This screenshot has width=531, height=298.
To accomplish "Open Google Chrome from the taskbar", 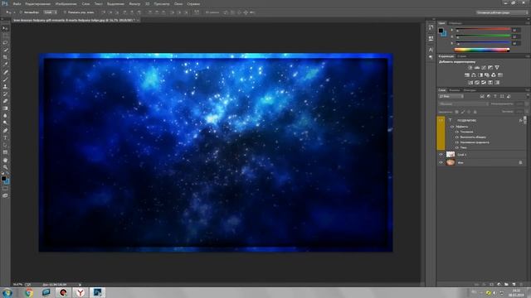I will (x=29, y=292).
